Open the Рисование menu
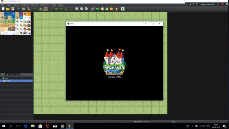The width and height of the screenshot is (229, 129). pos(25,5)
